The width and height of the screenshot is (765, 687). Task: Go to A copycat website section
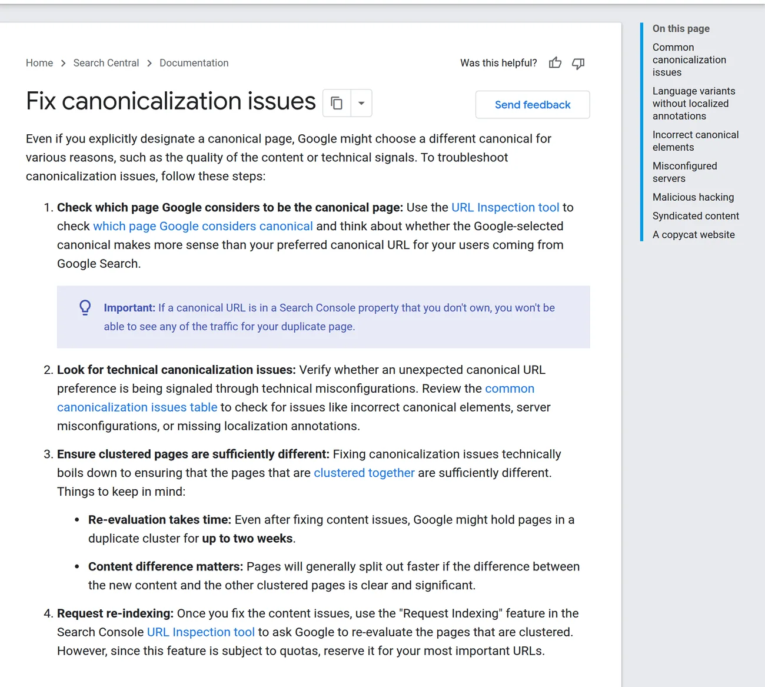tap(694, 235)
